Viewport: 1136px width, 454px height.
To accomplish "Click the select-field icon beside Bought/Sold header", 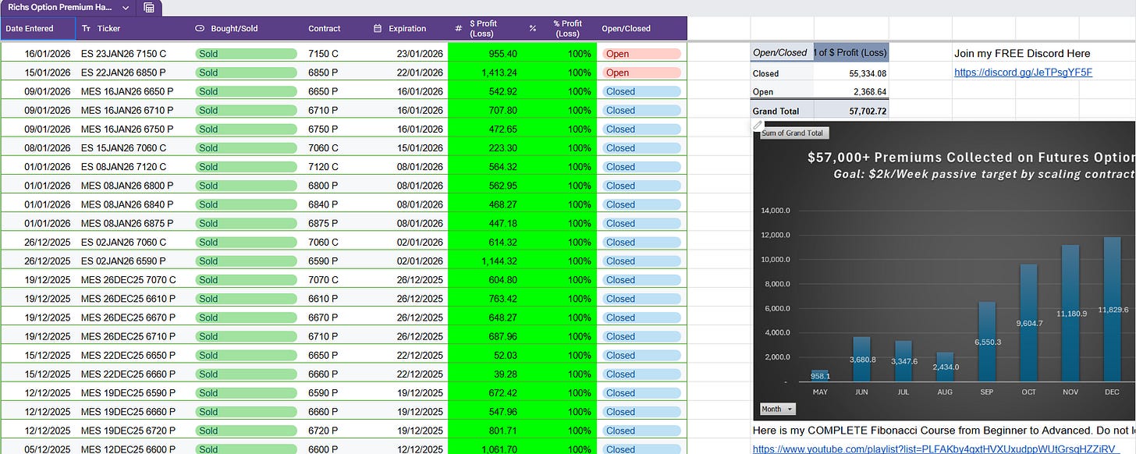I will (x=201, y=28).
